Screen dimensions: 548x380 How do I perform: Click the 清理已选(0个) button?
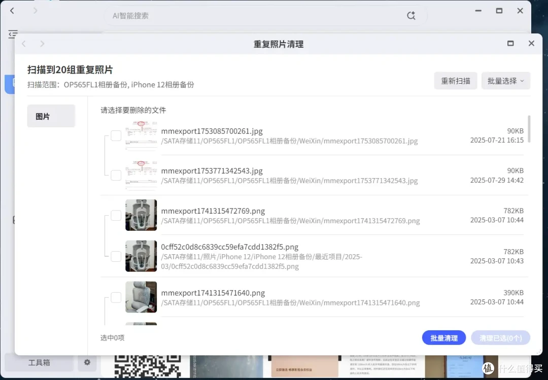500,338
